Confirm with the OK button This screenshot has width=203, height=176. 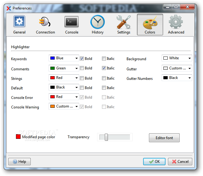154,162
